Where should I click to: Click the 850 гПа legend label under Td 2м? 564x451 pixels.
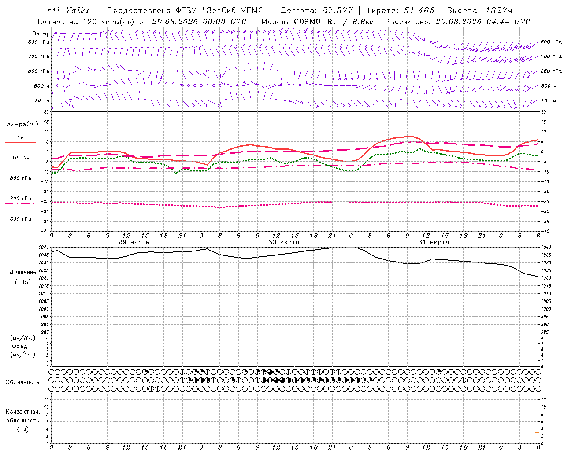click(21, 178)
